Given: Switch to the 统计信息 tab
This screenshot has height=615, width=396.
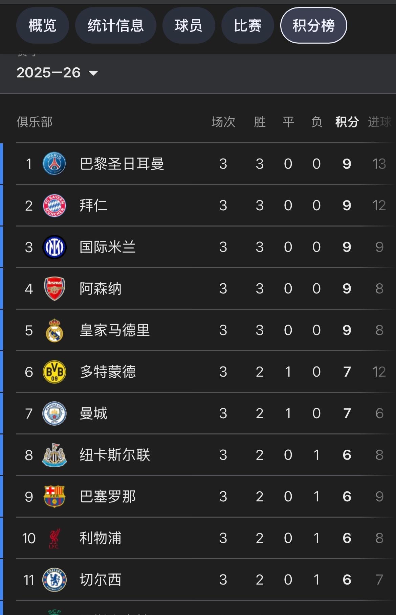Looking at the screenshot, I should [x=115, y=25].
